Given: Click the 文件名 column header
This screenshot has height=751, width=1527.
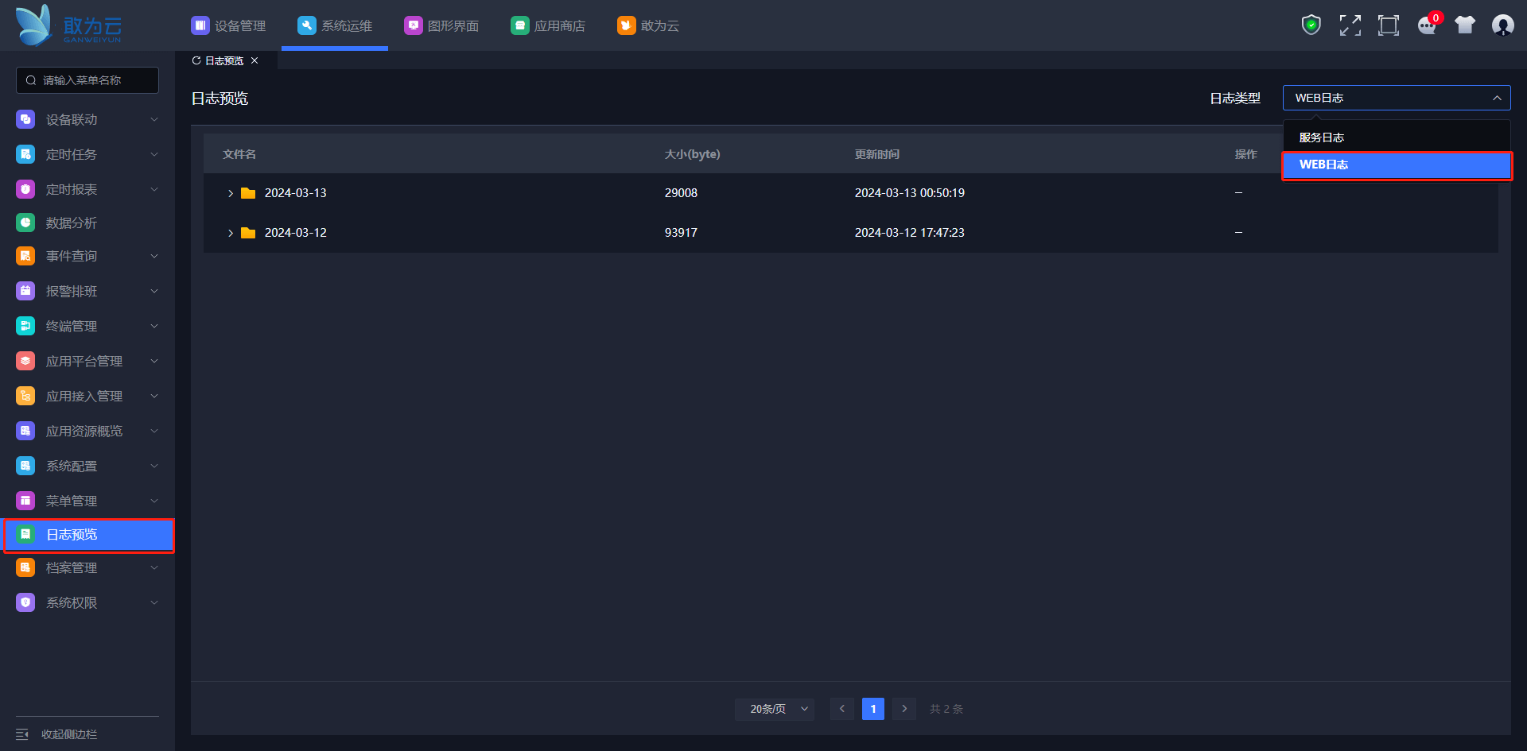Looking at the screenshot, I should 239,154.
